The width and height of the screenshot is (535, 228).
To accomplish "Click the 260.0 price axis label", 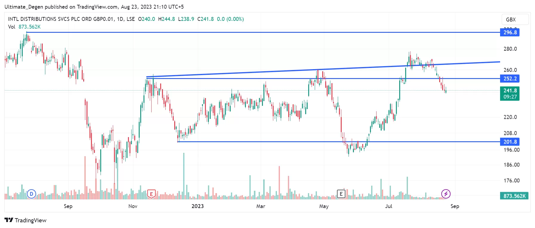I will click(x=510, y=70).
